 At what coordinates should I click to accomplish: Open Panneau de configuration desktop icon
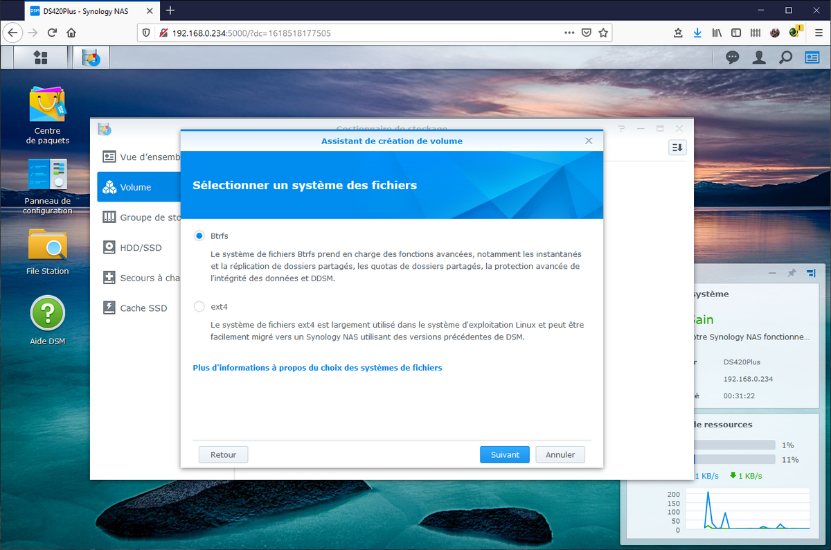click(x=47, y=186)
